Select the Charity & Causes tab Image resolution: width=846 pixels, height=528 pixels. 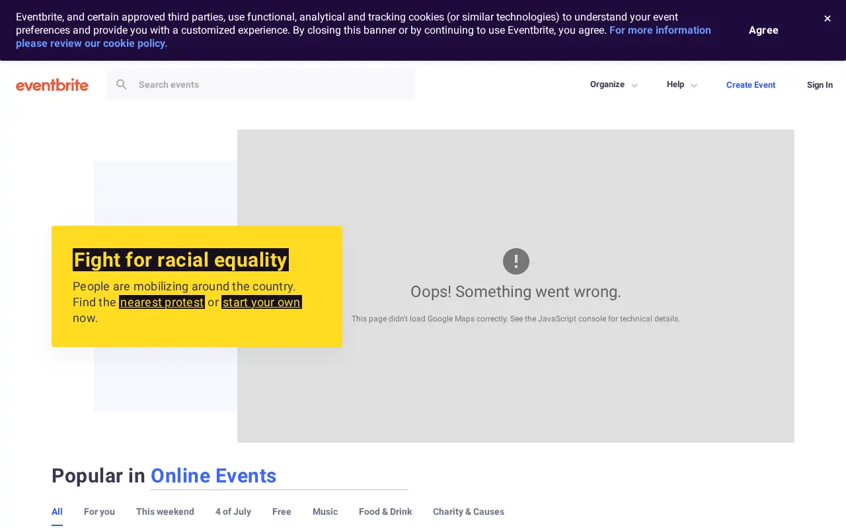coord(469,511)
